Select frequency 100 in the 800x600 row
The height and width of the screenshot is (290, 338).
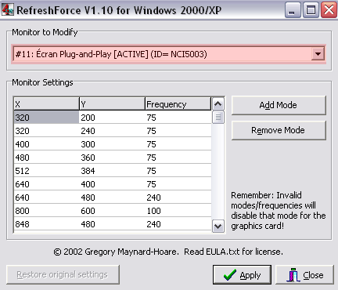[x=178, y=211]
